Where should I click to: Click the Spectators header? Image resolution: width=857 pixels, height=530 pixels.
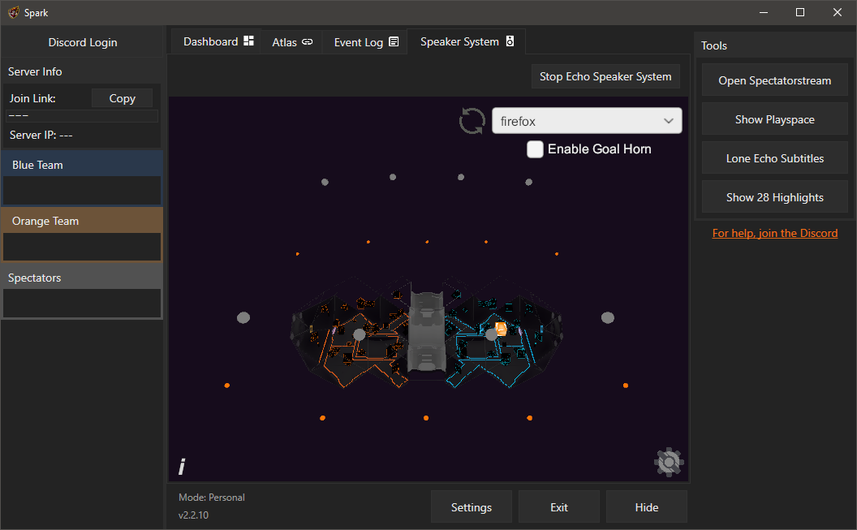coord(82,278)
